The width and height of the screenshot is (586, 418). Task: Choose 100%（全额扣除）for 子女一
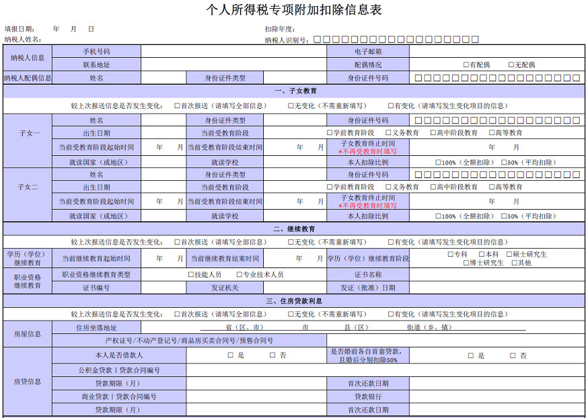[439, 163]
